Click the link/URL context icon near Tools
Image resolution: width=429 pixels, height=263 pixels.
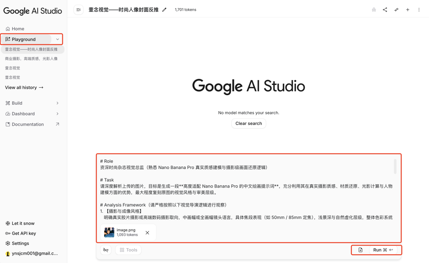coord(105,250)
